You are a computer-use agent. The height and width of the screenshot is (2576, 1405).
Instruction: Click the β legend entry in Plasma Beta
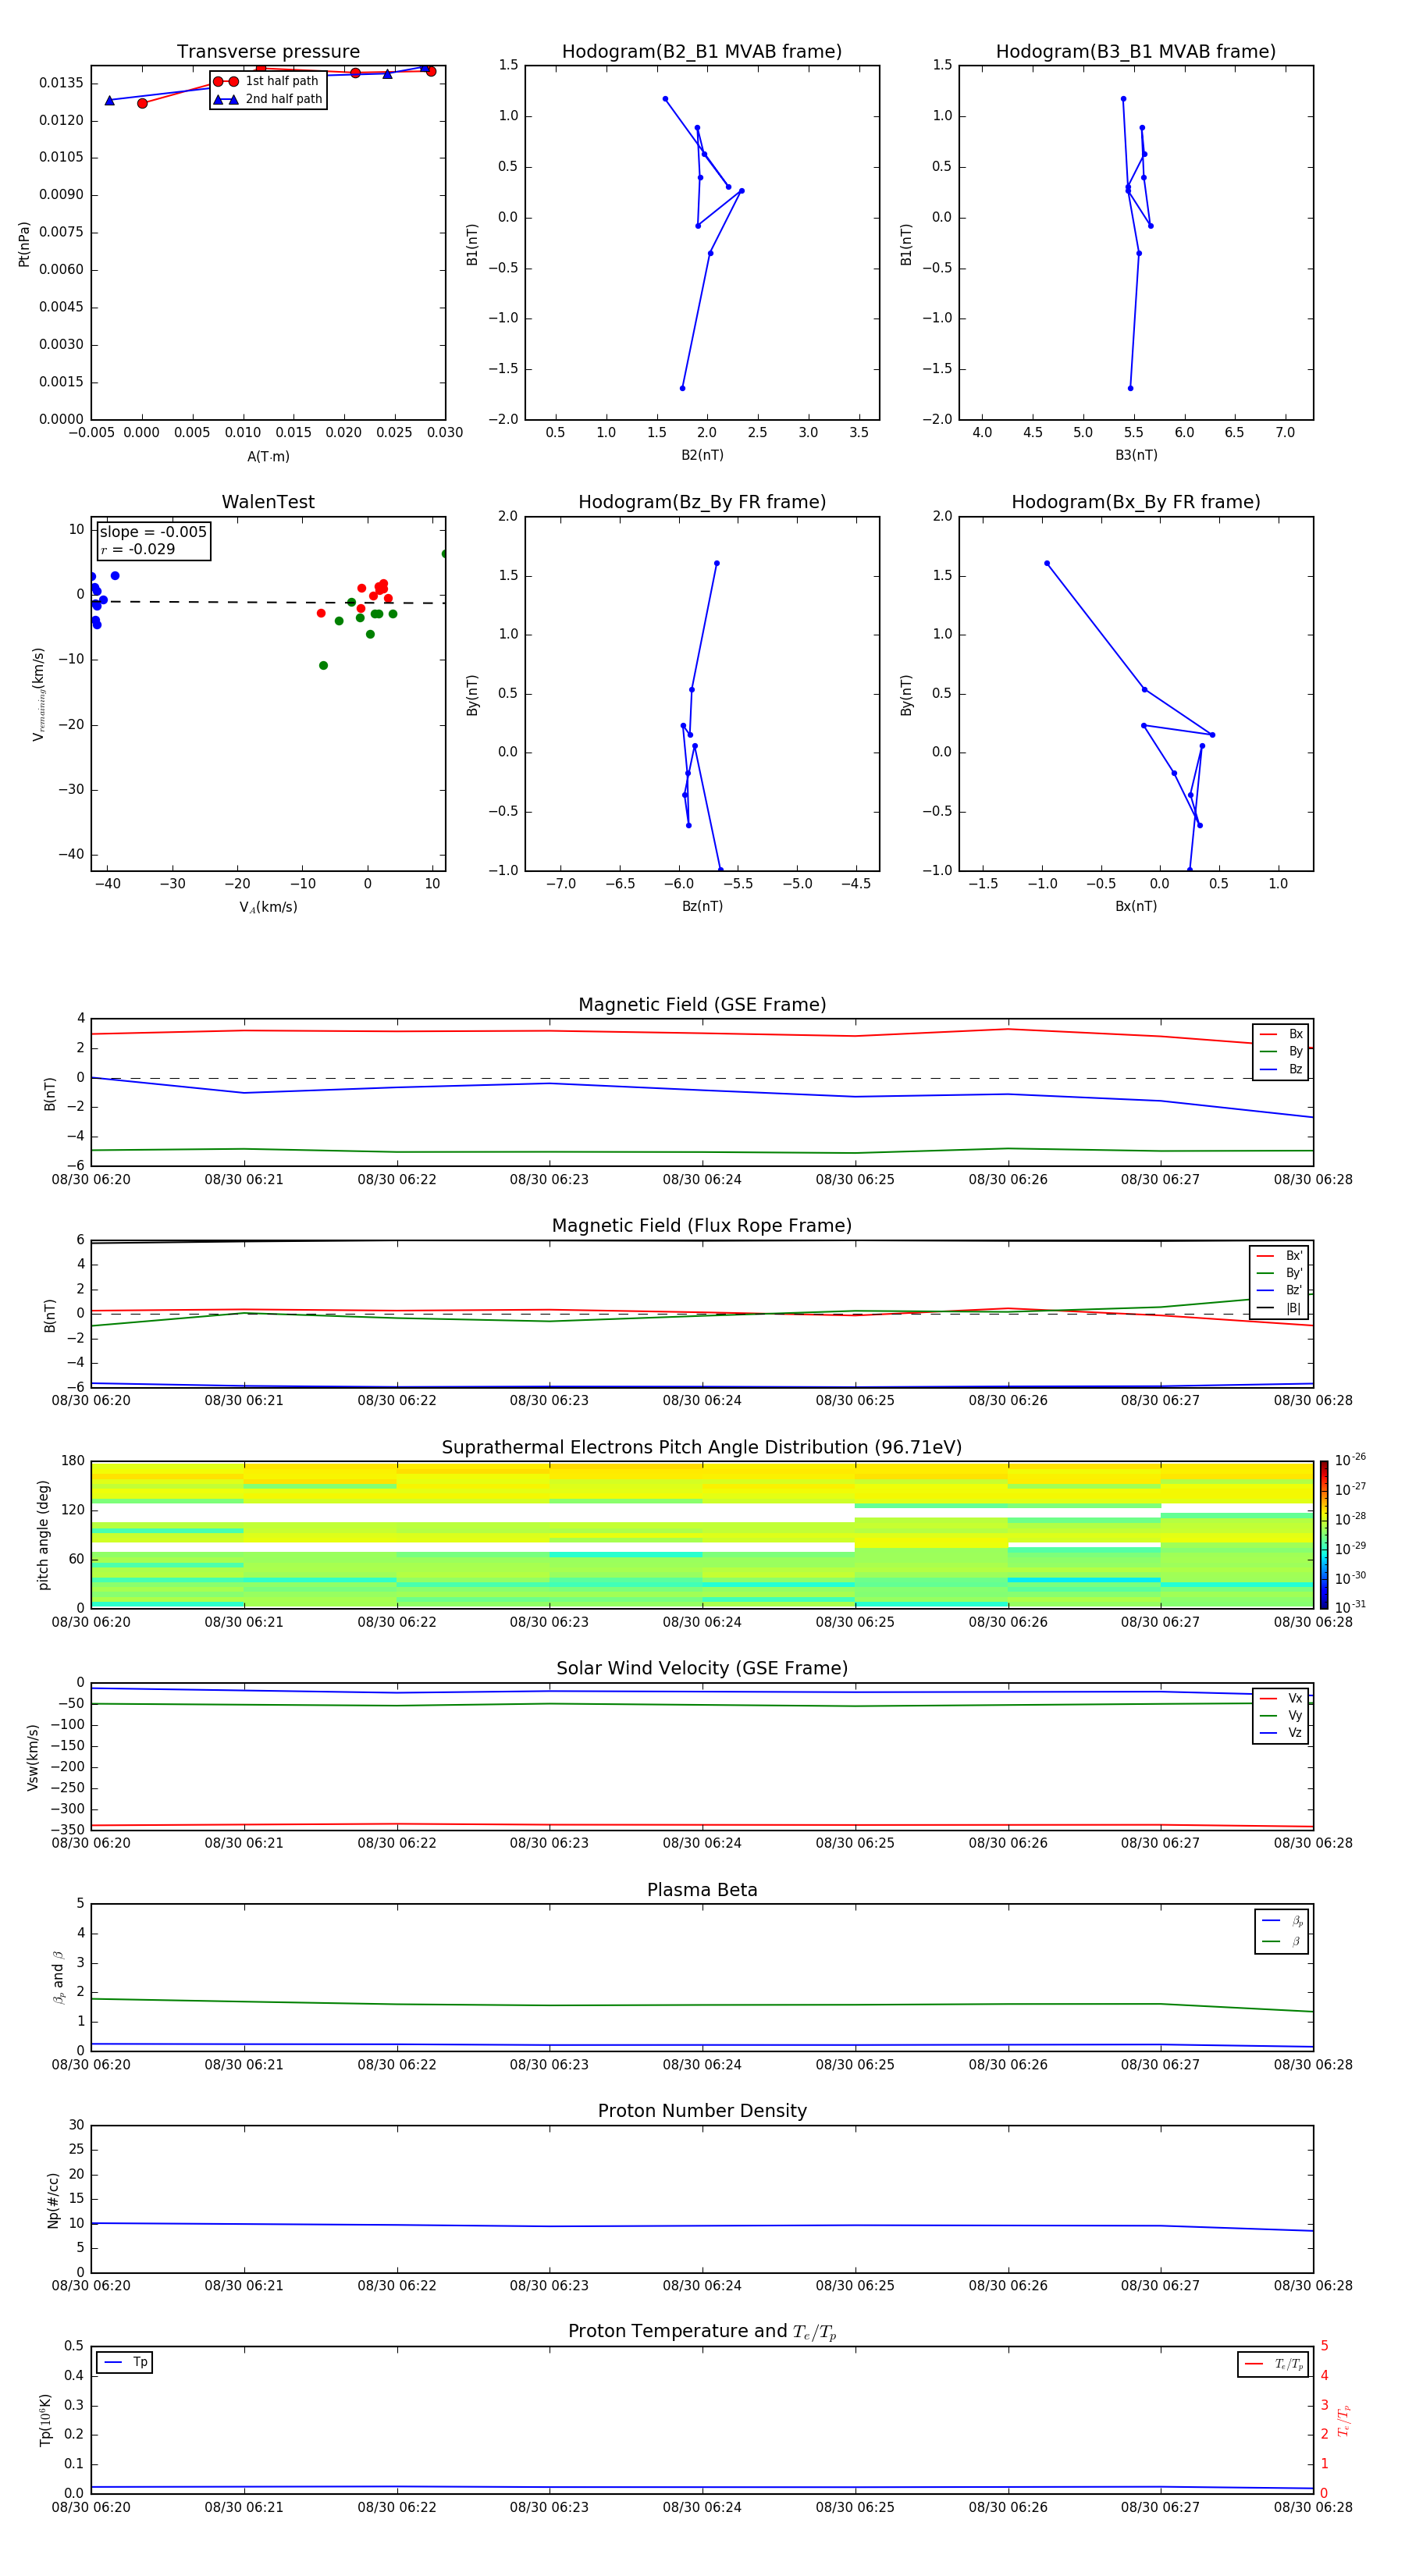(1282, 1942)
